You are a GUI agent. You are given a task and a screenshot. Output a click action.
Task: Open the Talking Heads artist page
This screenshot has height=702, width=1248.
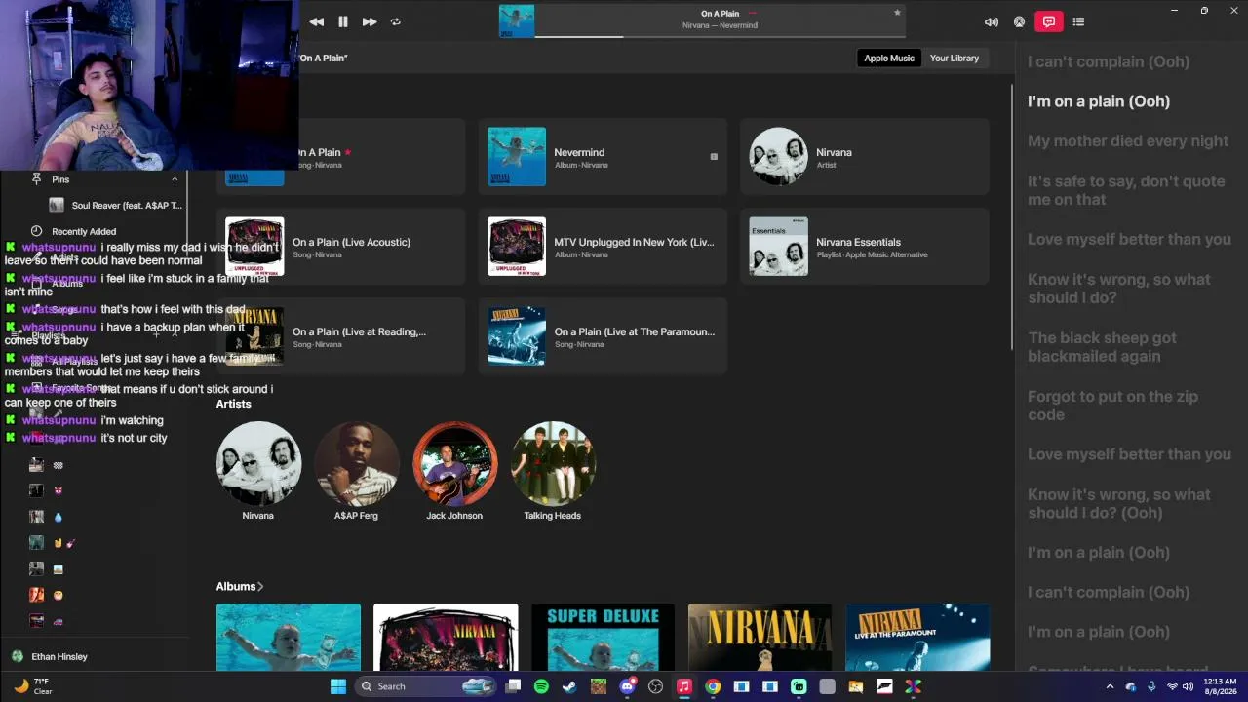(x=553, y=472)
